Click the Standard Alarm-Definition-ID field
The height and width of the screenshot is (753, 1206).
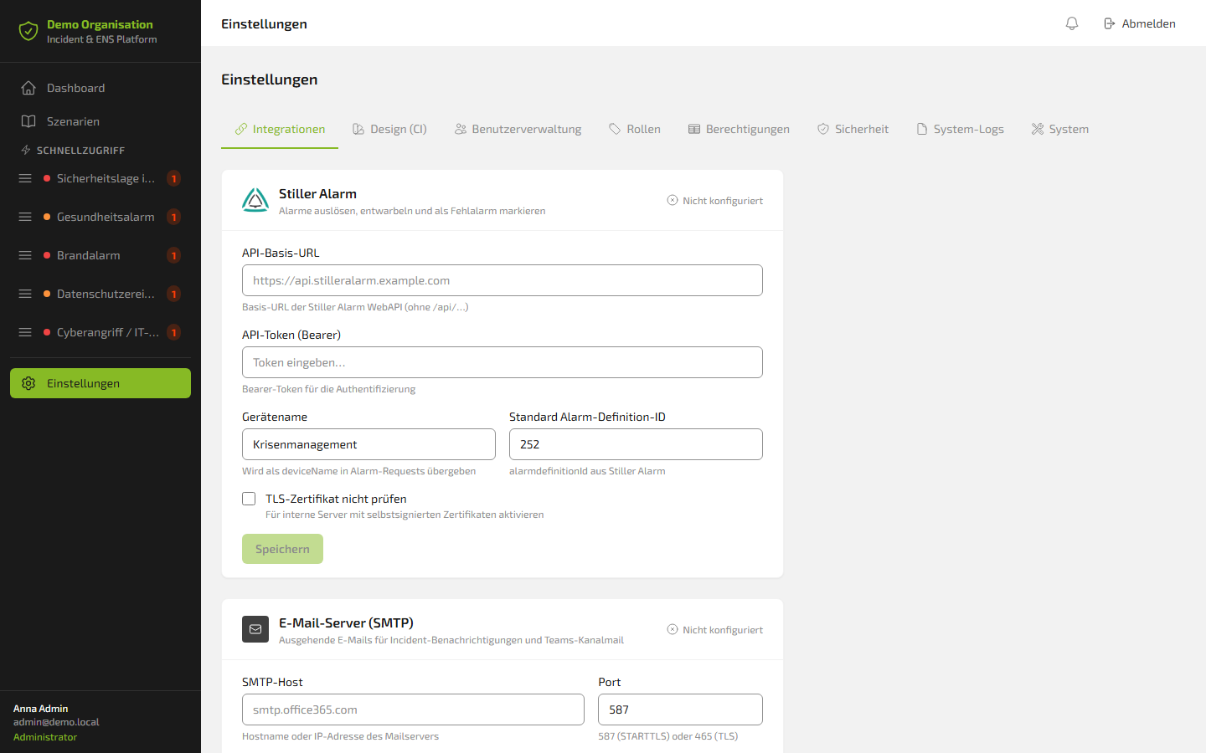point(636,444)
